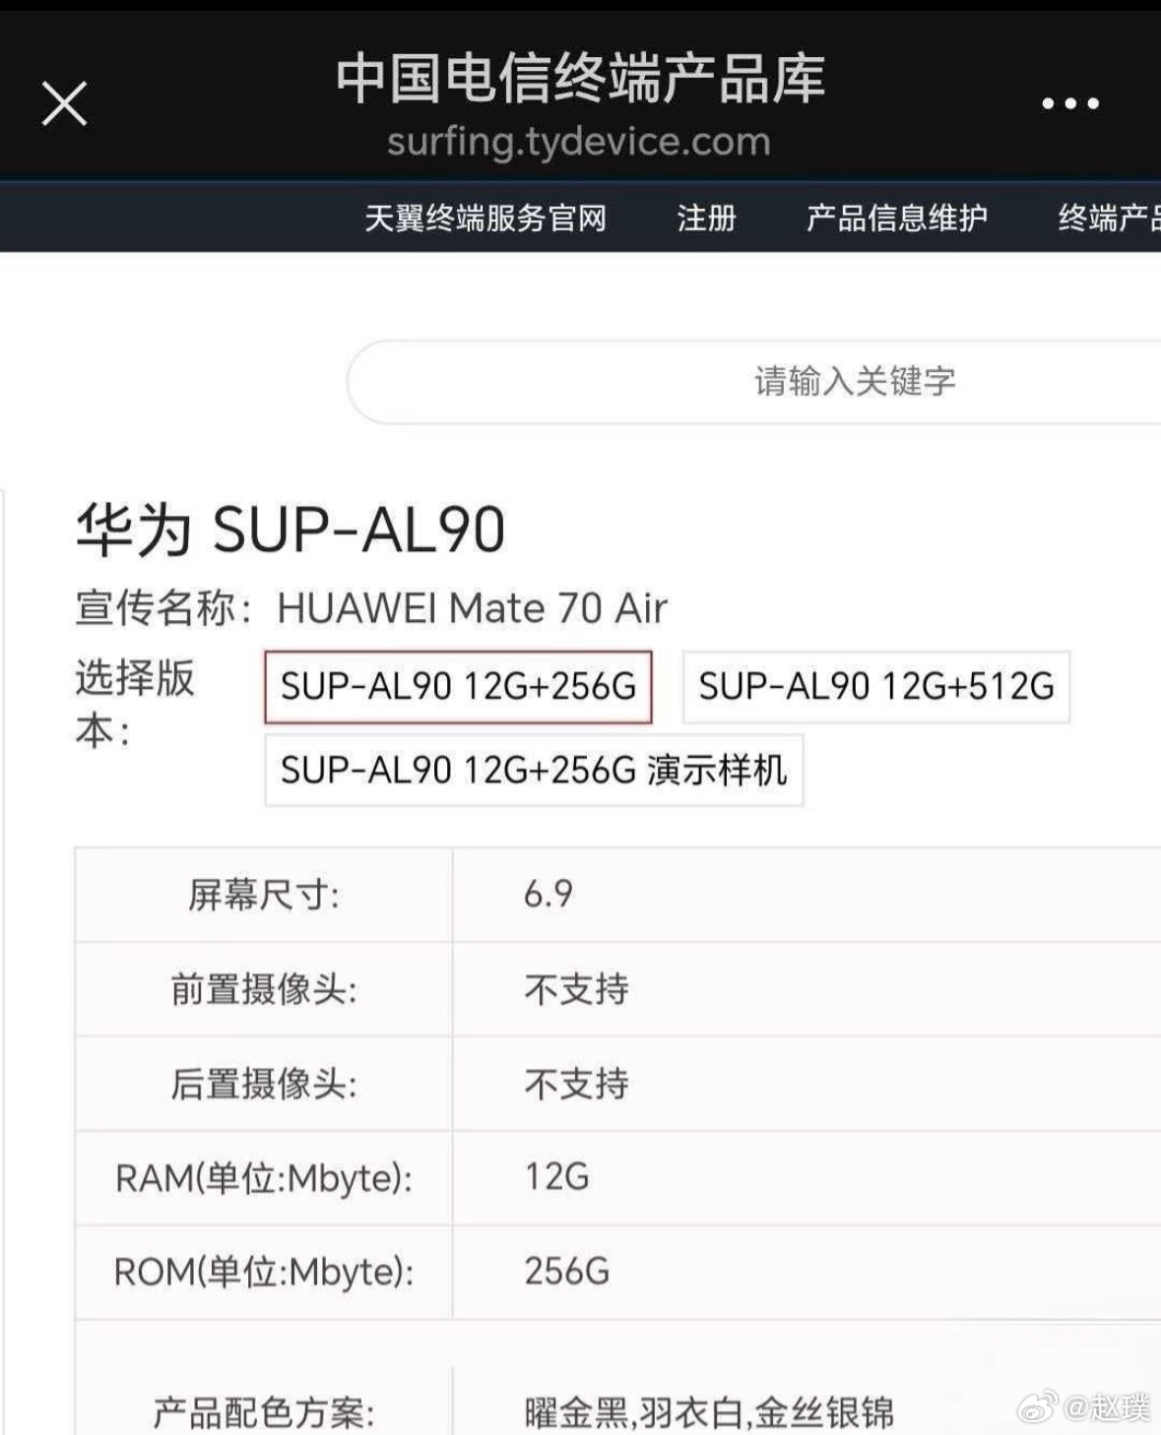Open the partially visible 终端产品 nav item
The height and width of the screenshot is (1435, 1161).
tap(1109, 218)
